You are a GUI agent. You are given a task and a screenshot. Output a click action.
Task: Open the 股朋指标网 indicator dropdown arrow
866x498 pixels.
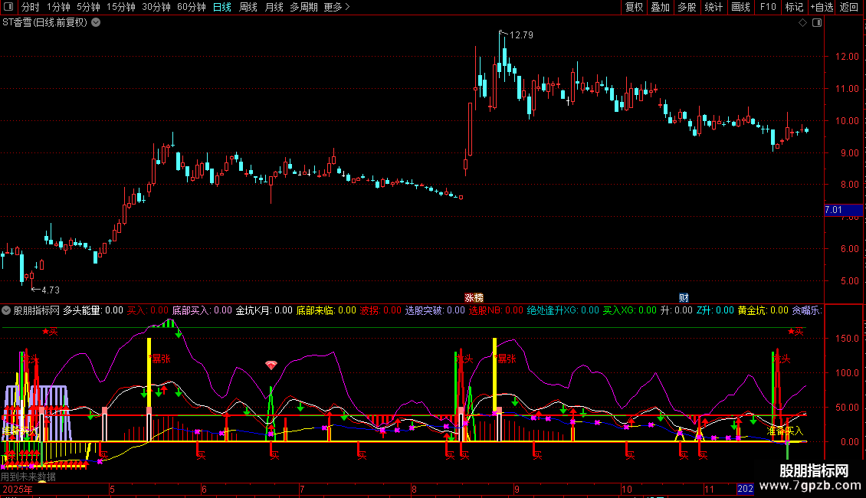click(x=7, y=311)
